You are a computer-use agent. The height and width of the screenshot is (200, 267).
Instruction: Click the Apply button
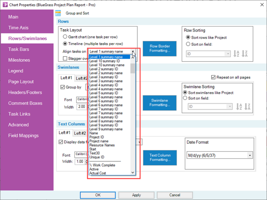pos(137,195)
